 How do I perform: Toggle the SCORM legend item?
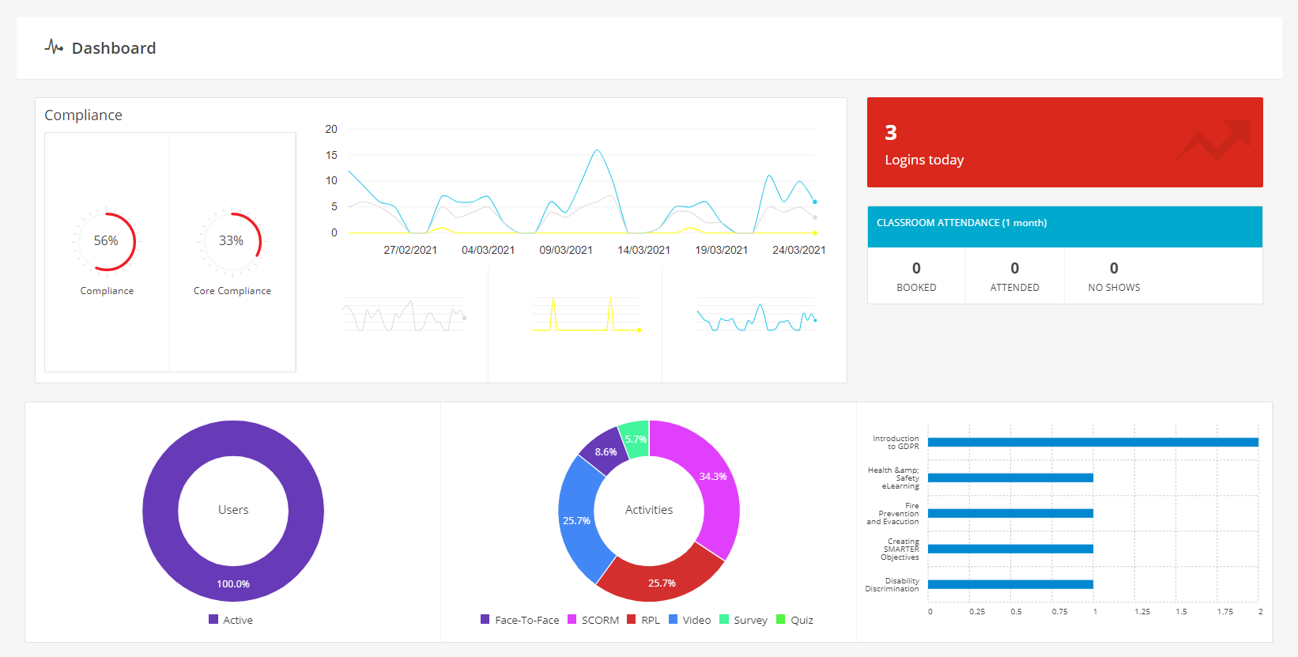(593, 620)
